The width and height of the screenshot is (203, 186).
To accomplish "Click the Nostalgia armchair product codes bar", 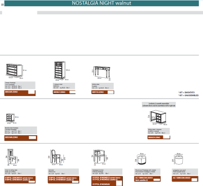I will tap(107, 181).
